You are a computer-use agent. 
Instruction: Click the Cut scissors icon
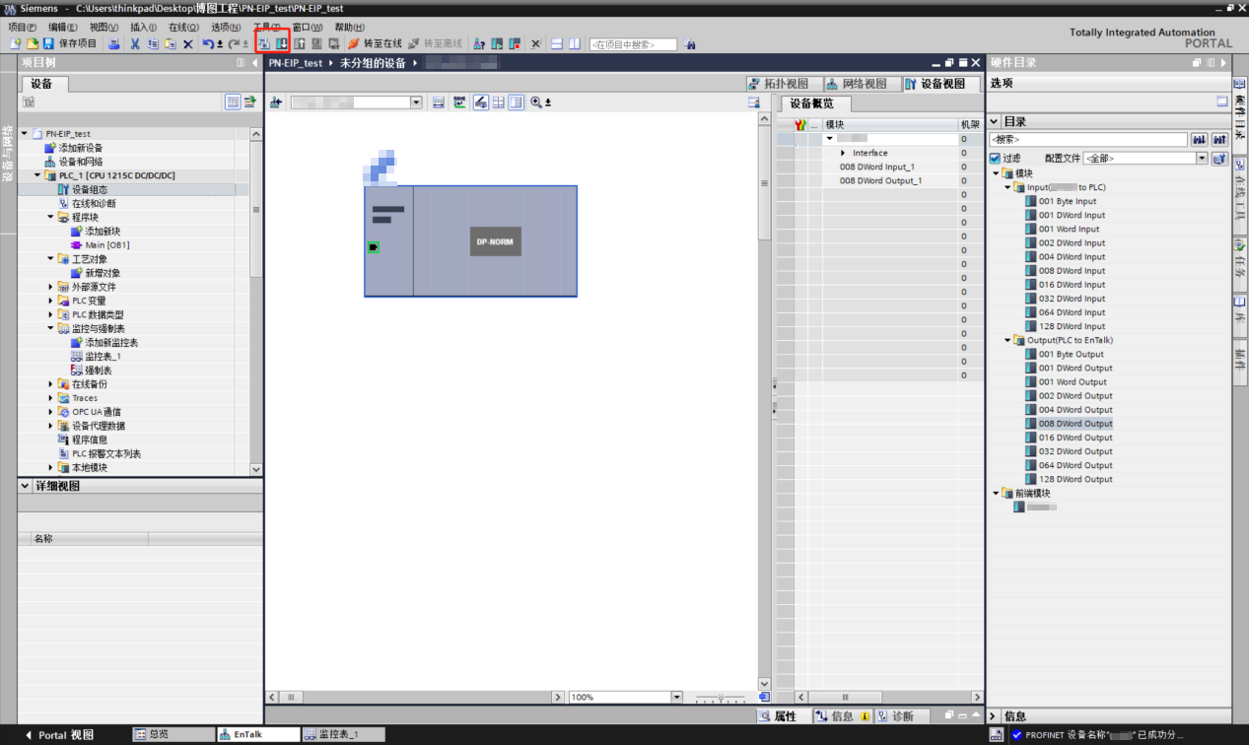pyautogui.click(x=134, y=44)
